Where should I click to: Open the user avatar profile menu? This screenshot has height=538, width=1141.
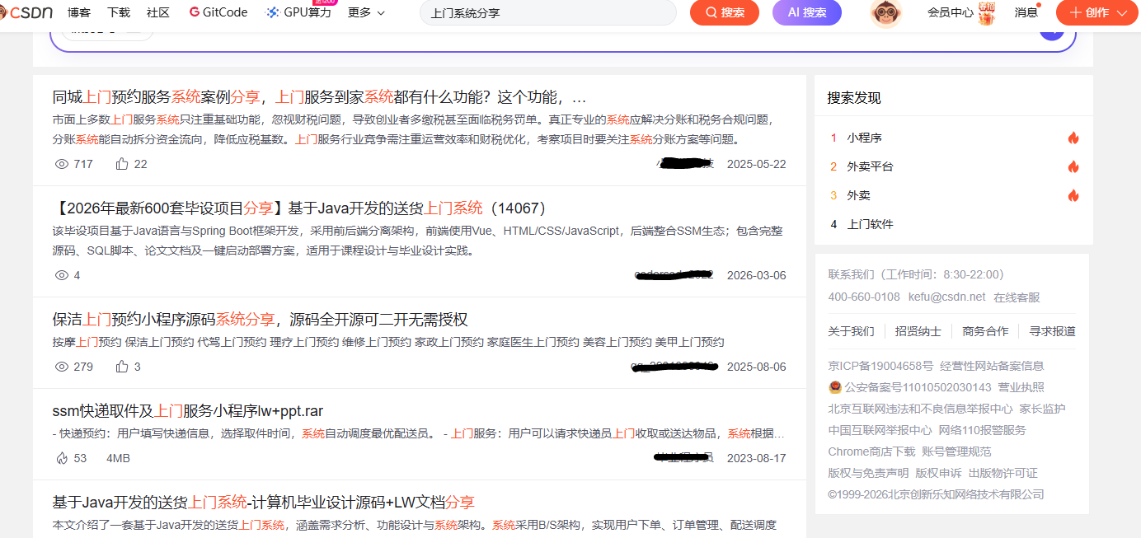[x=885, y=12]
